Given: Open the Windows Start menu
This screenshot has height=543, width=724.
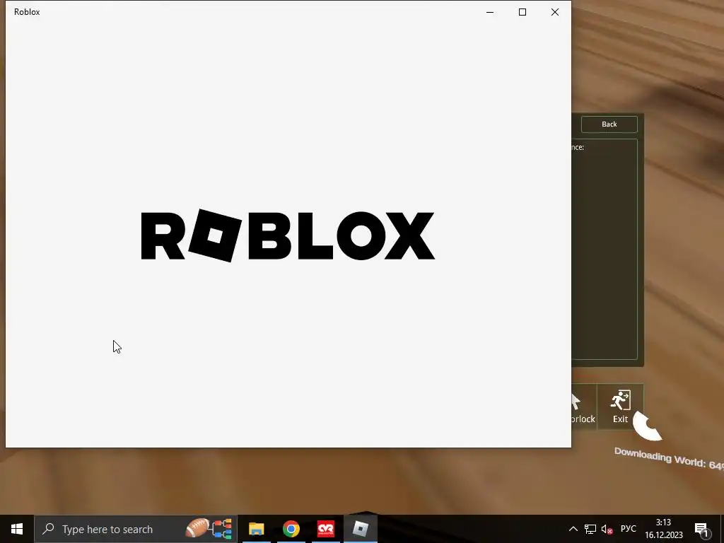Looking at the screenshot, I should pos(17,529).
